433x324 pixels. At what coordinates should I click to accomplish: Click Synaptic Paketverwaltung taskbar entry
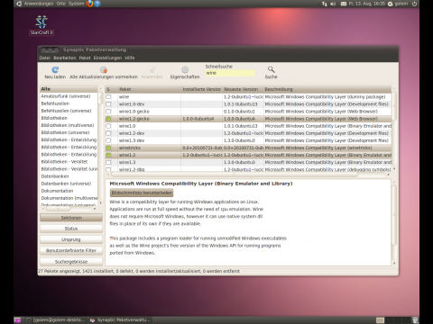[120, 320]
